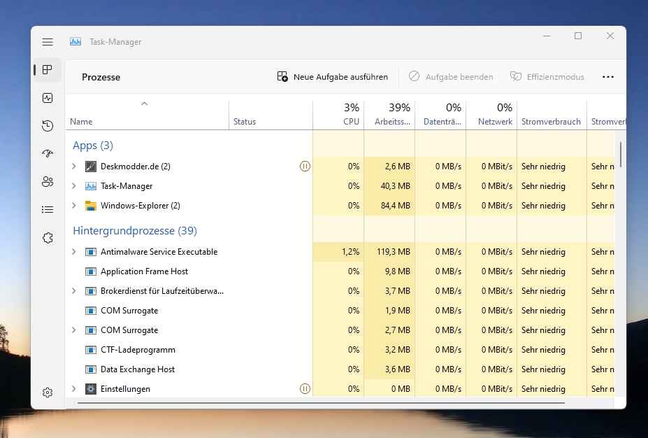Image resolution: width=648 pixels, height=438 pixels.
Task: Sort by the Name column header
Action: pyautogui.click(x=147, y=115)
